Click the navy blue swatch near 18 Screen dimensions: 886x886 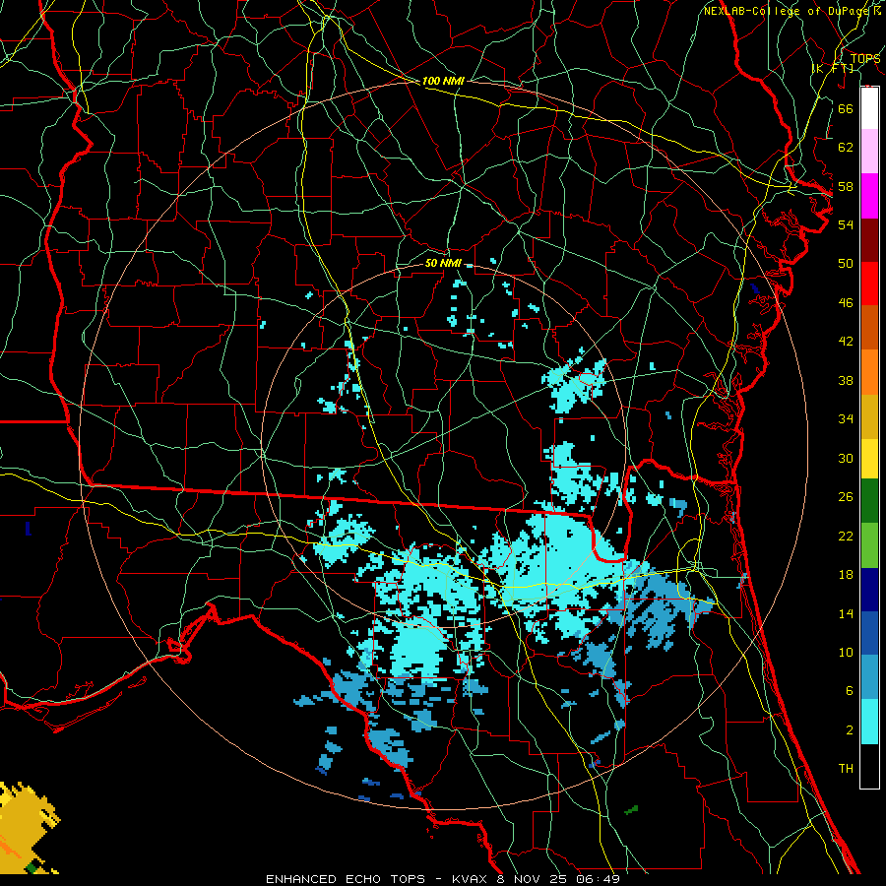coord(869,590)
